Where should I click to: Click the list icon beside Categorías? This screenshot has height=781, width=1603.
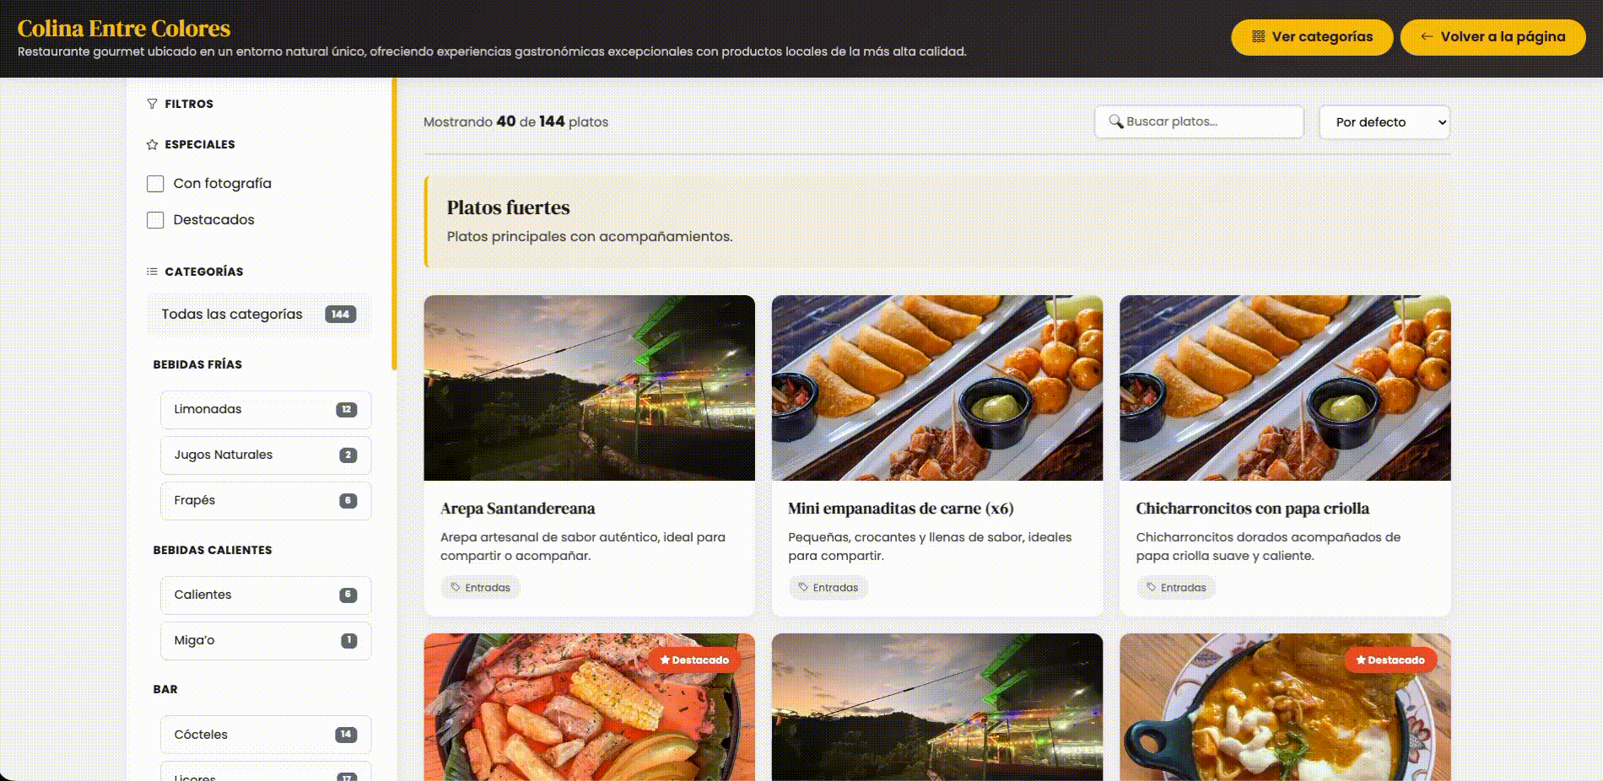click(x=152, y=272)
